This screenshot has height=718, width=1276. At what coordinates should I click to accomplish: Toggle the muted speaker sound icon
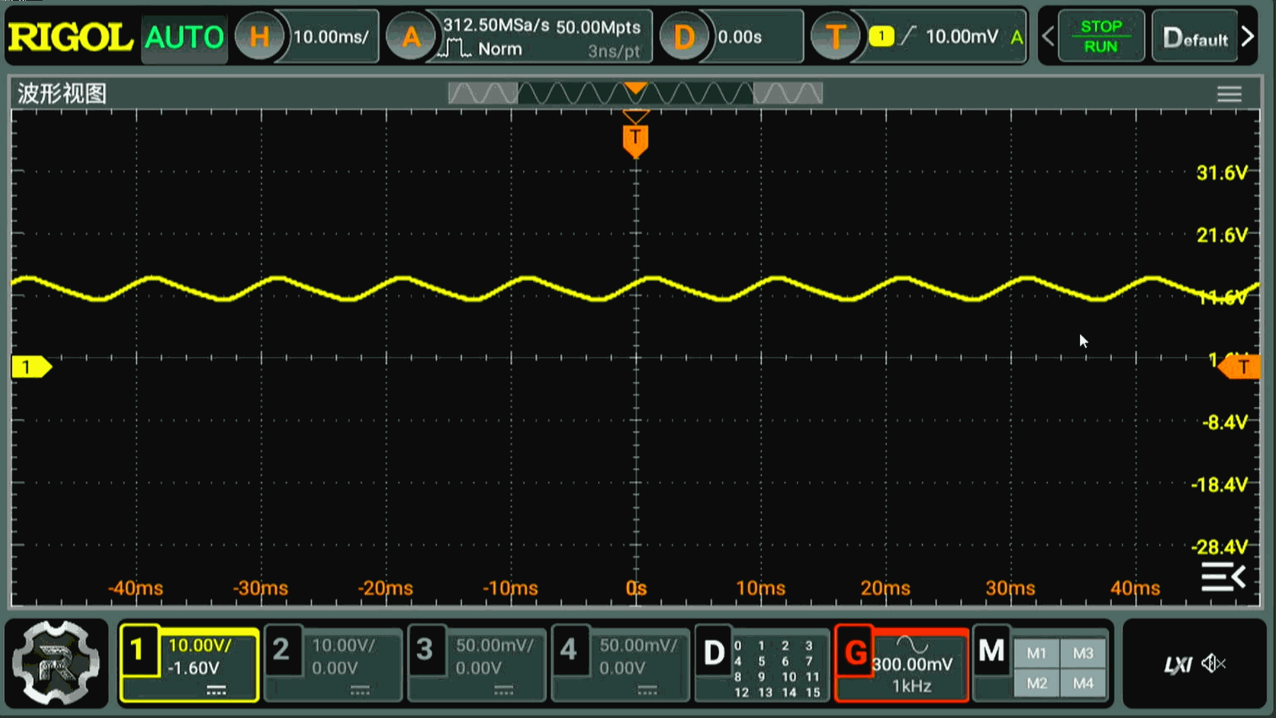[1214, 663]
